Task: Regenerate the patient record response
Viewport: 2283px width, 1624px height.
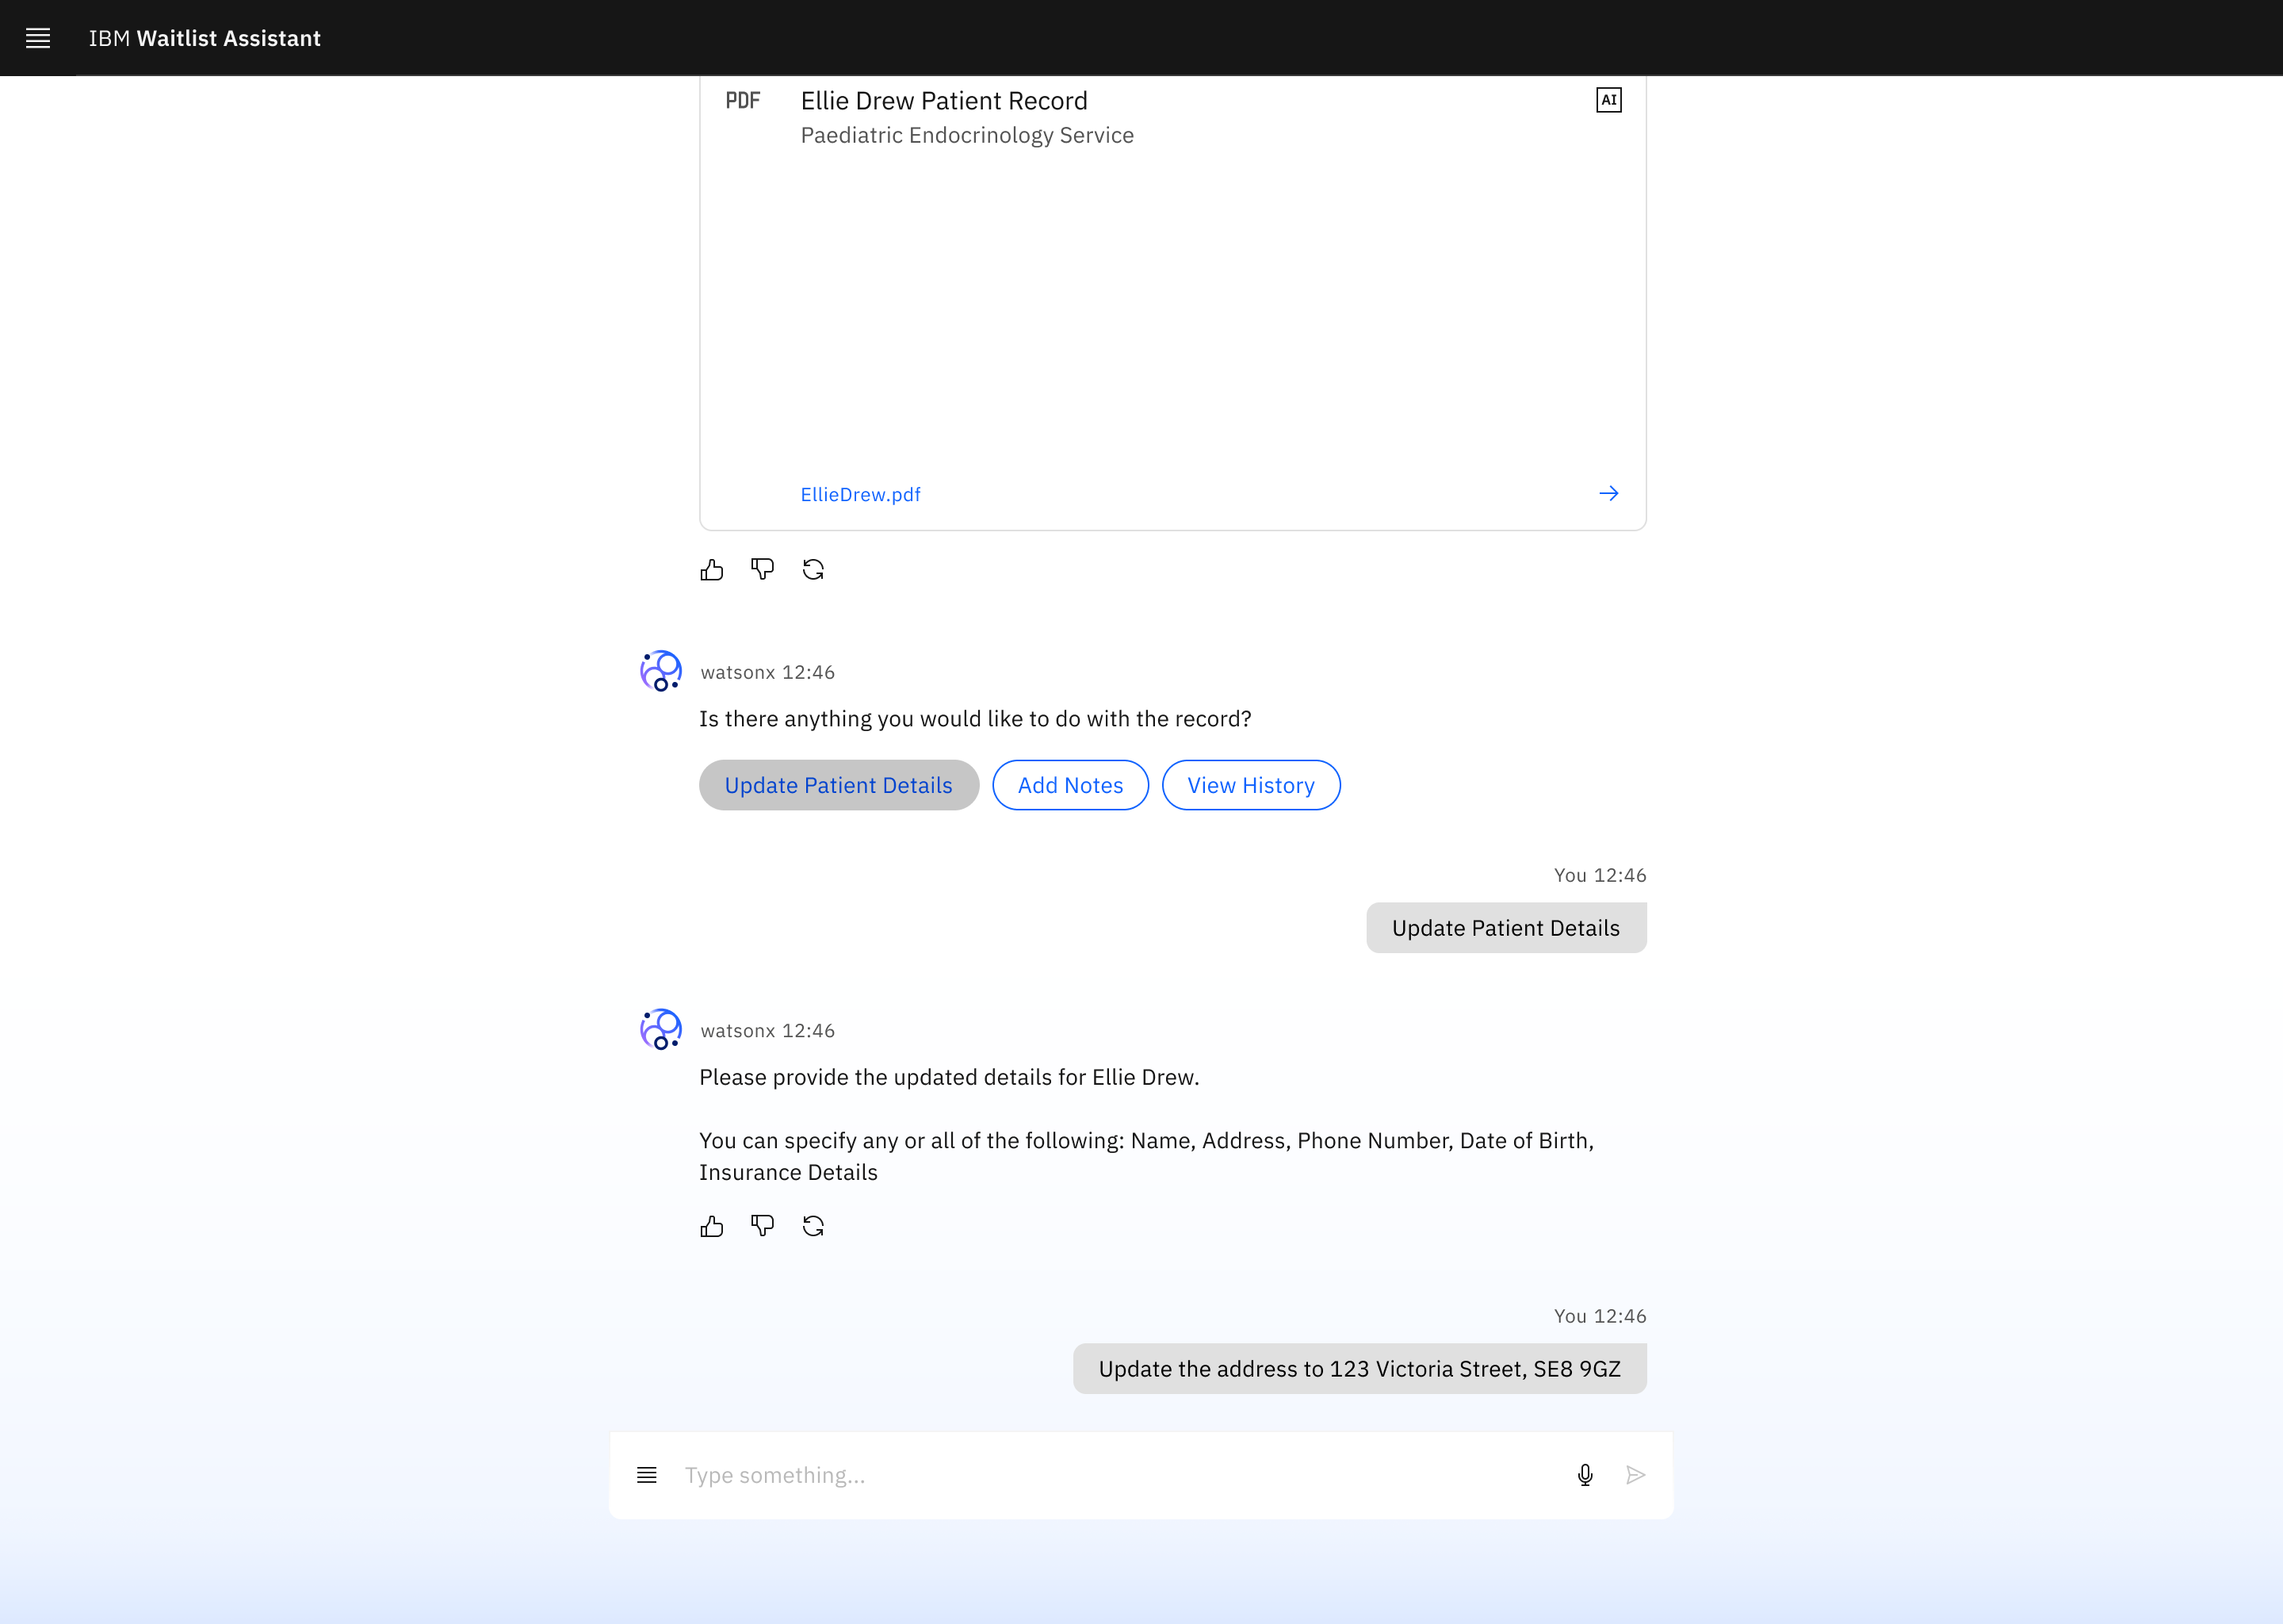Action: (813, 570)
